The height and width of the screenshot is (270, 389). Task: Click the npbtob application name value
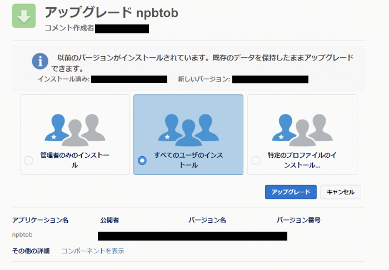pyautogui.click(x=22, y=234)
